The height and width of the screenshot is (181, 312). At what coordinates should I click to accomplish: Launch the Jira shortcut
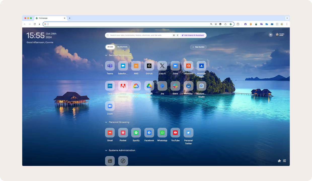click(162, 86)
